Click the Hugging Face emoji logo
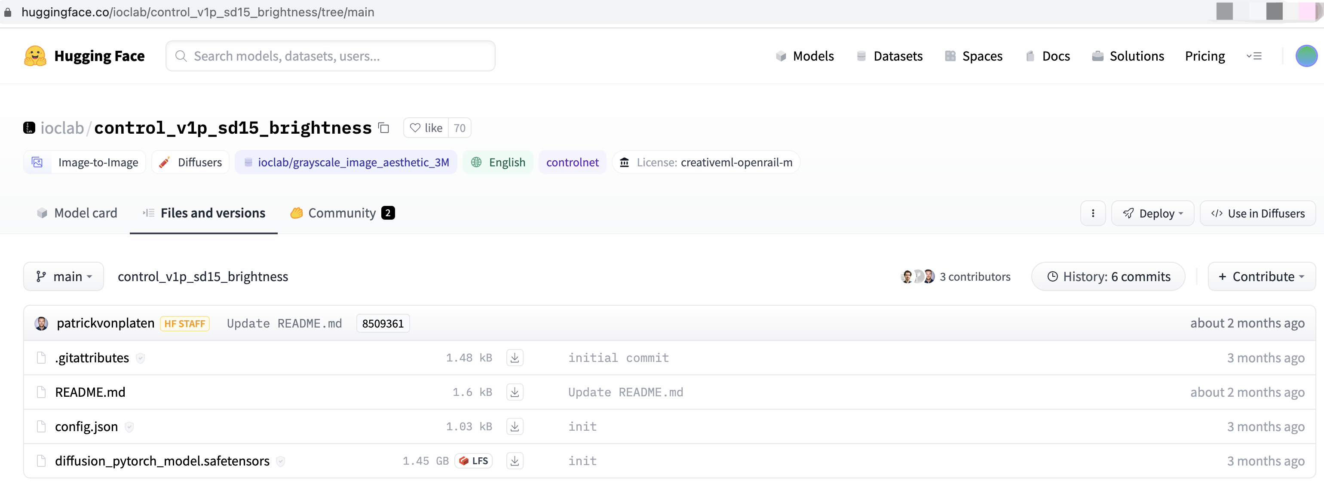This screenshot has width=1324, height=484. pos(35,56)
